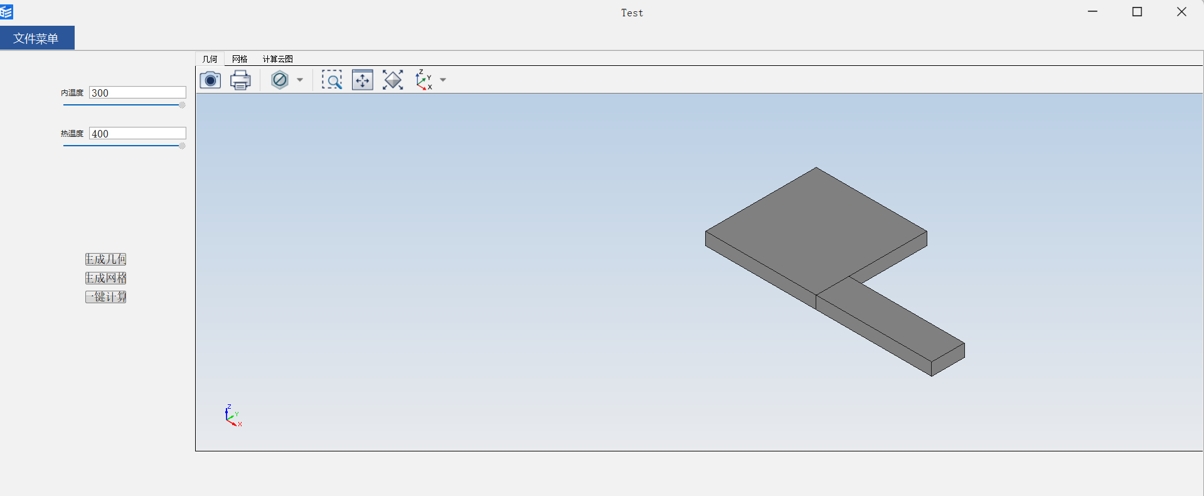Viewport: 1204px width, 496px height.
Task: Minimize the Test window
Action: click(x=1092, y=12)
